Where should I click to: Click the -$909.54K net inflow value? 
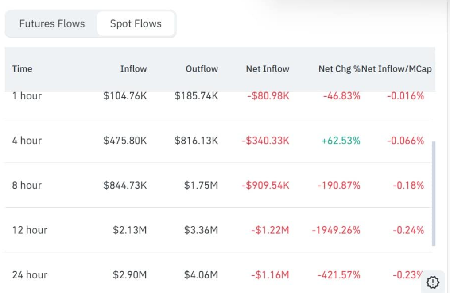pyautogui.click(x=265, y=185)
